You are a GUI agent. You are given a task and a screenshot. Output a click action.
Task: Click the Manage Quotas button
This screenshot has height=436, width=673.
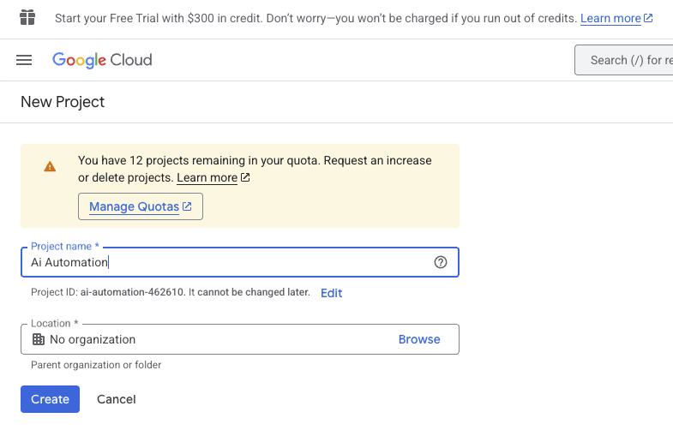pos(141,206)
